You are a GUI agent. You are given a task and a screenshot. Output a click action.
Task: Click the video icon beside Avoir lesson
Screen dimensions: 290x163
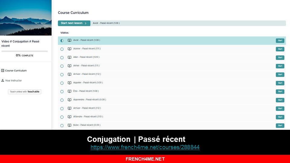(69, 40)
